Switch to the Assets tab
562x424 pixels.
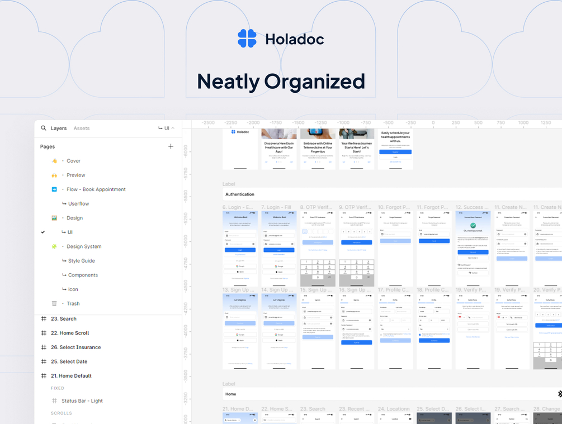pos(82,128)
